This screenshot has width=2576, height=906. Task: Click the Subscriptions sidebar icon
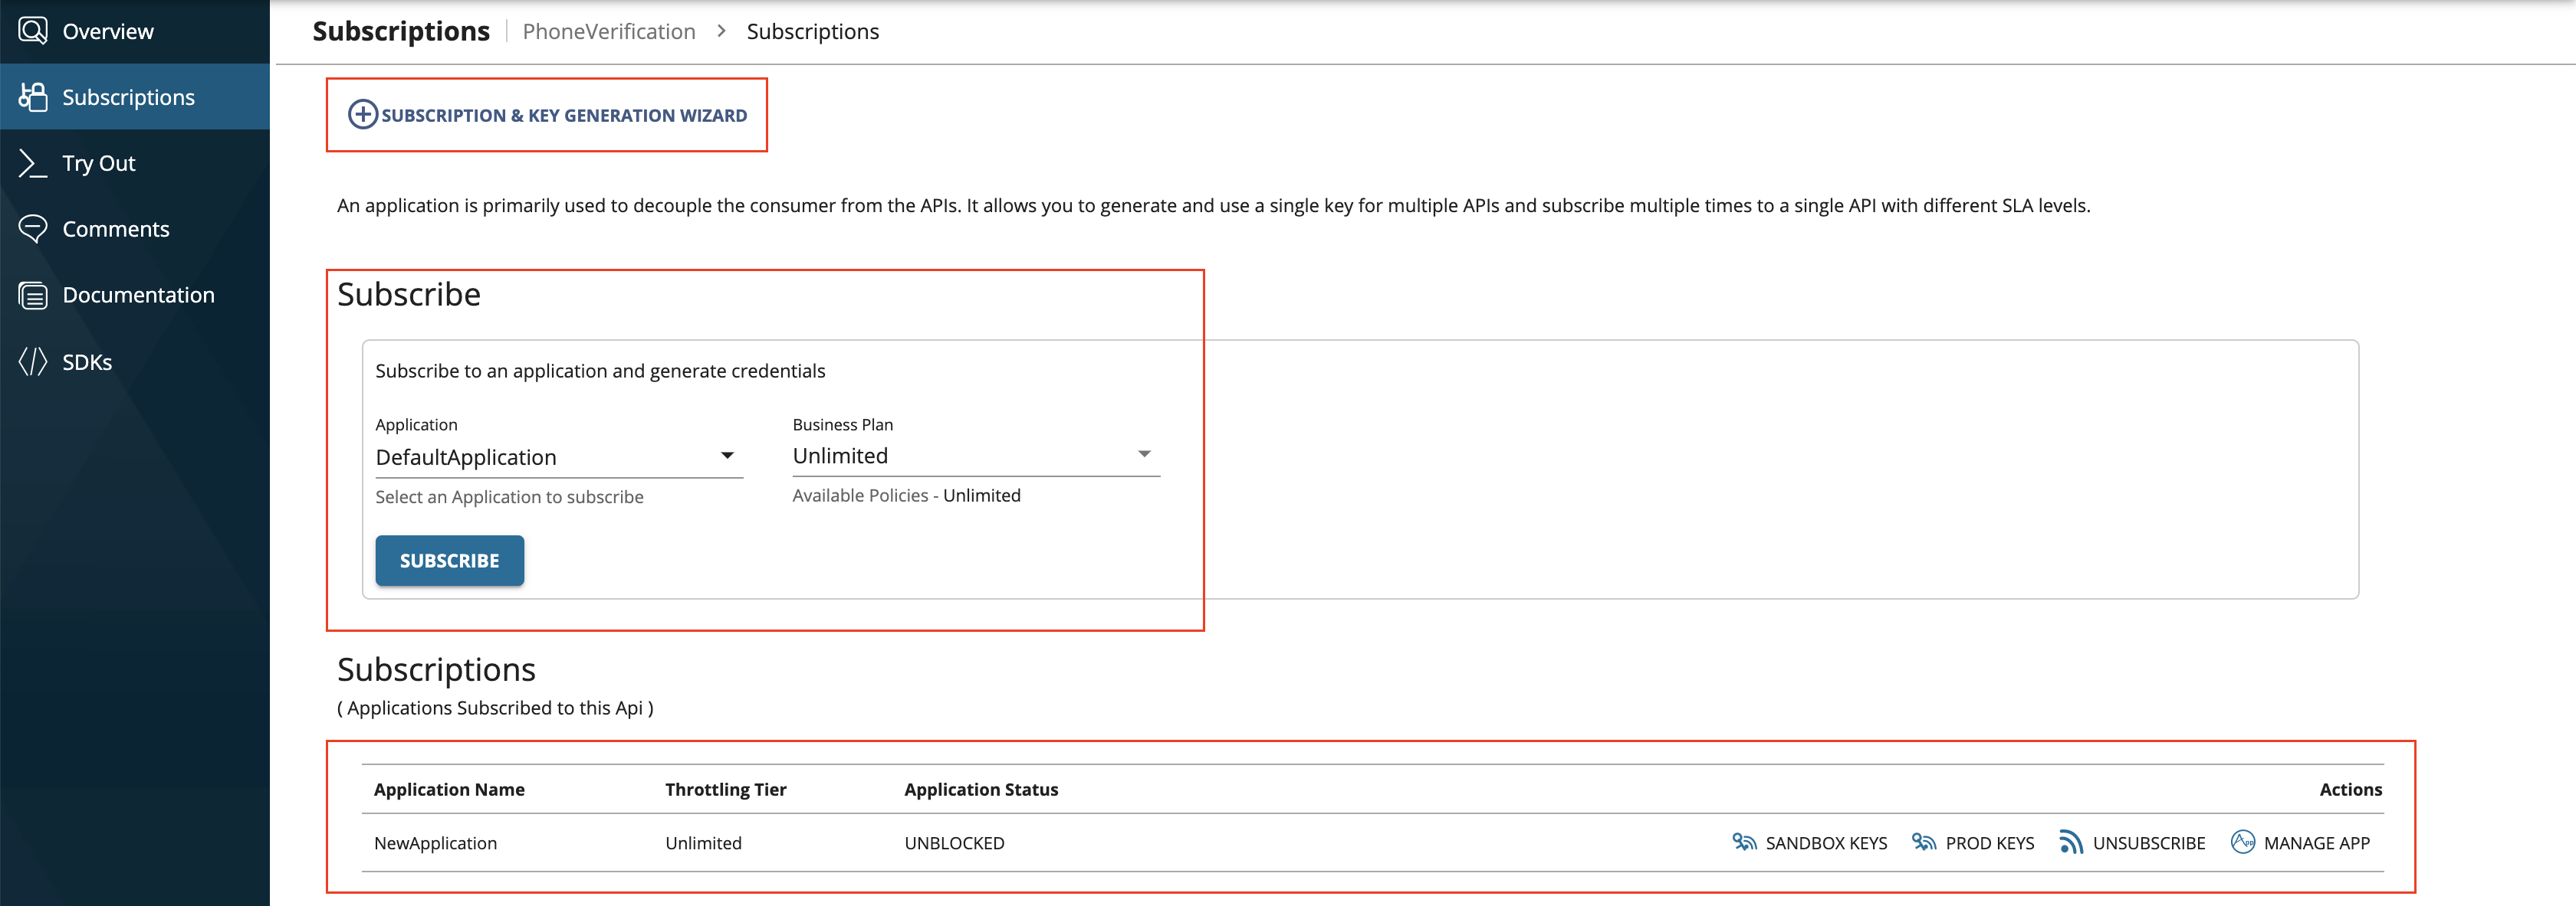33,97
